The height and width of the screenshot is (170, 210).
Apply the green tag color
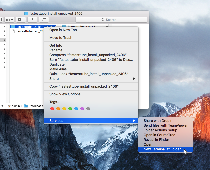coord(70,109)
